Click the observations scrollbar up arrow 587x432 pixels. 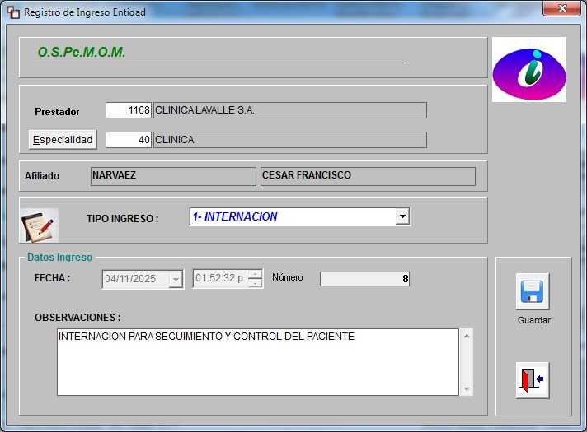(467, 336)
